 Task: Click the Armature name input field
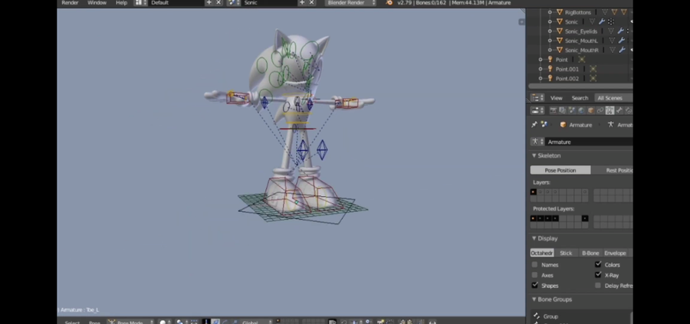(x=589, y=142)
